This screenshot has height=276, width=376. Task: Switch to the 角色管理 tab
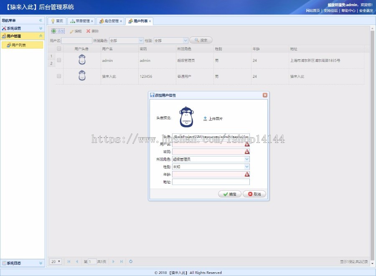click(112, 21)
